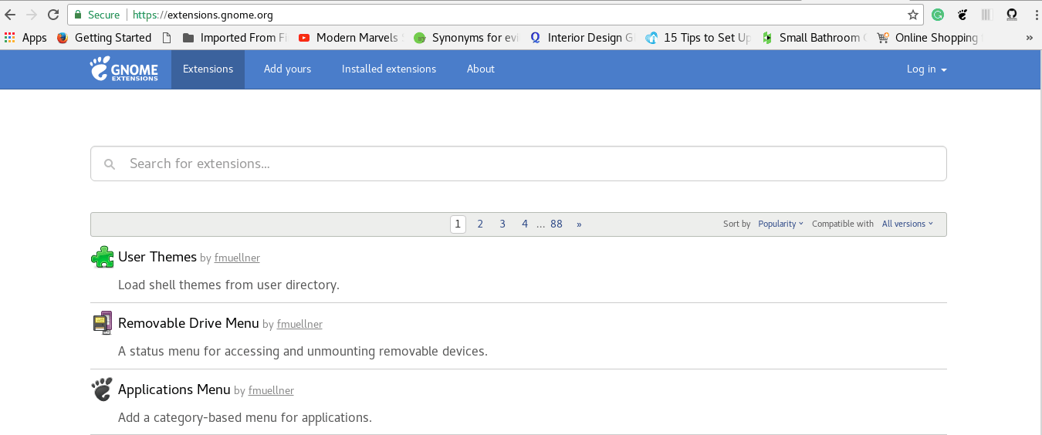Screen dimensions: 1042x435
Task: Open the blank page bookmark icon
Action: coord(167,38)
